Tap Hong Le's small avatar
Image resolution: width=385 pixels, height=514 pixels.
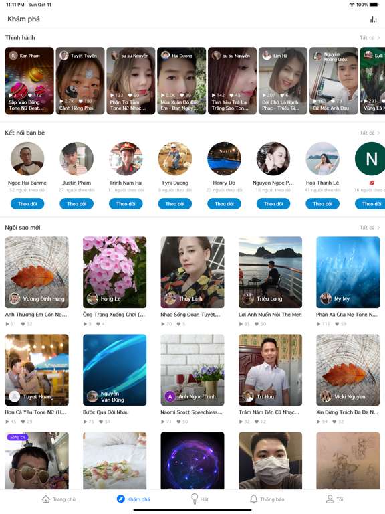pyautogui.click(x=92, y=298)
